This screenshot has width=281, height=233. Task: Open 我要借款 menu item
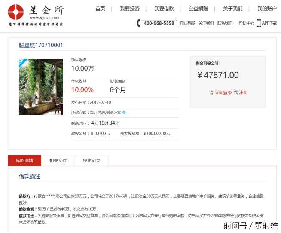164,9
